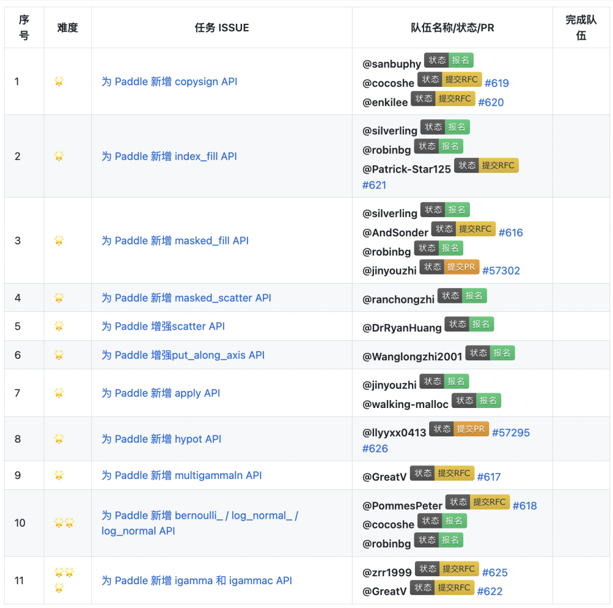
Task: Click the difficulty star in row 6
Action: [x=59, y=355]
